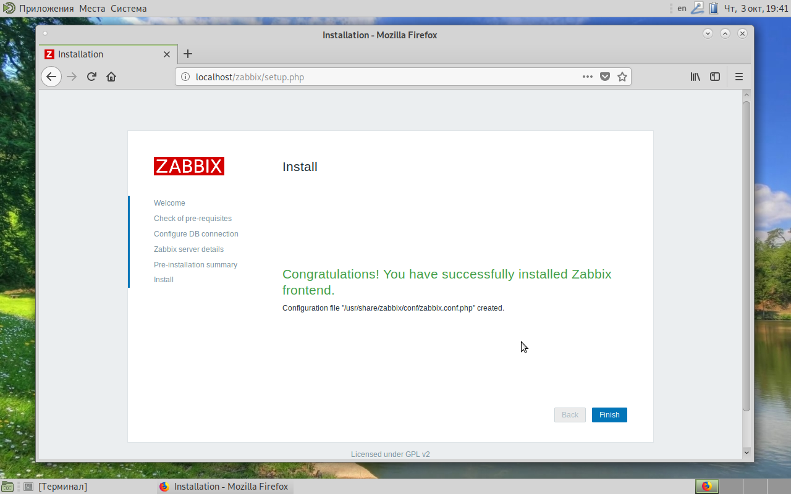Bookmark this page with star icon
Viewport: 791px width, 494px height.
[x=622, y=77]
